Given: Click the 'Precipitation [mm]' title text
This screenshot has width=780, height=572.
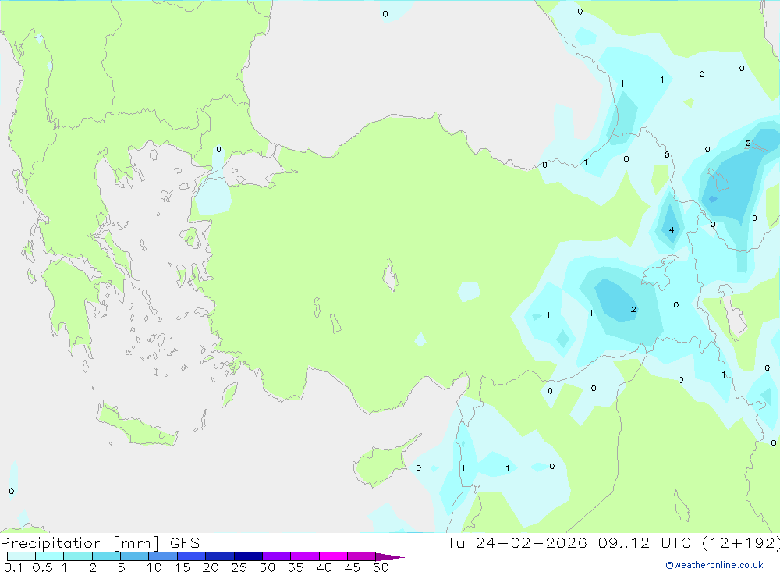Looking at the screenshot, I should pos(80,543).
